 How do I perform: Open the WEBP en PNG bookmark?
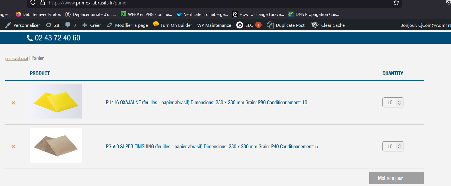coord(146,14)
